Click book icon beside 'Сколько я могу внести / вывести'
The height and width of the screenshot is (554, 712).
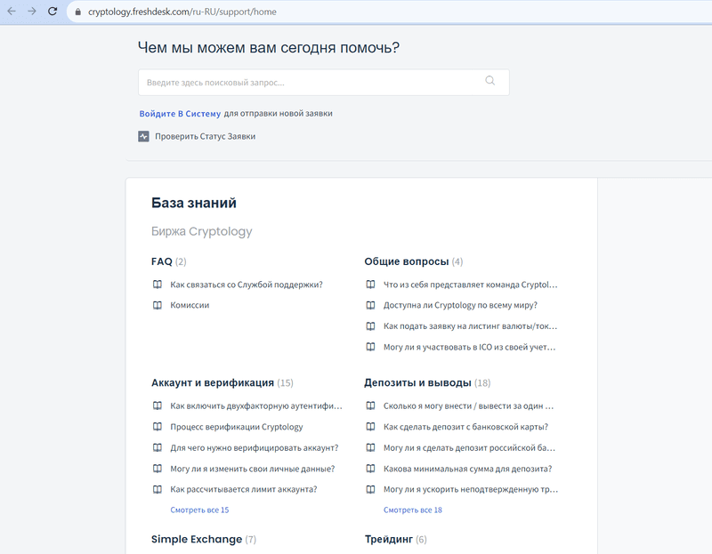[370, 405]
